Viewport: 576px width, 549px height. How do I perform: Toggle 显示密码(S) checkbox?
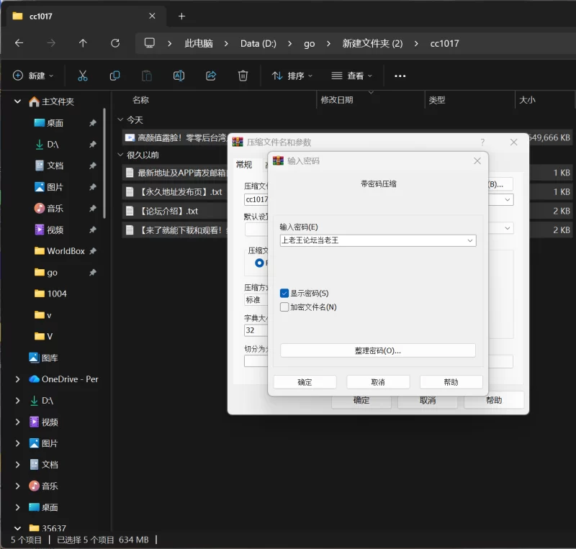pyautogui.click(x=284, y=293)
